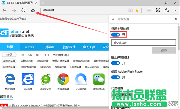Open the Microsoft Edge text link
This screenshot has height=109, width=180.
[x=61, y=55]
